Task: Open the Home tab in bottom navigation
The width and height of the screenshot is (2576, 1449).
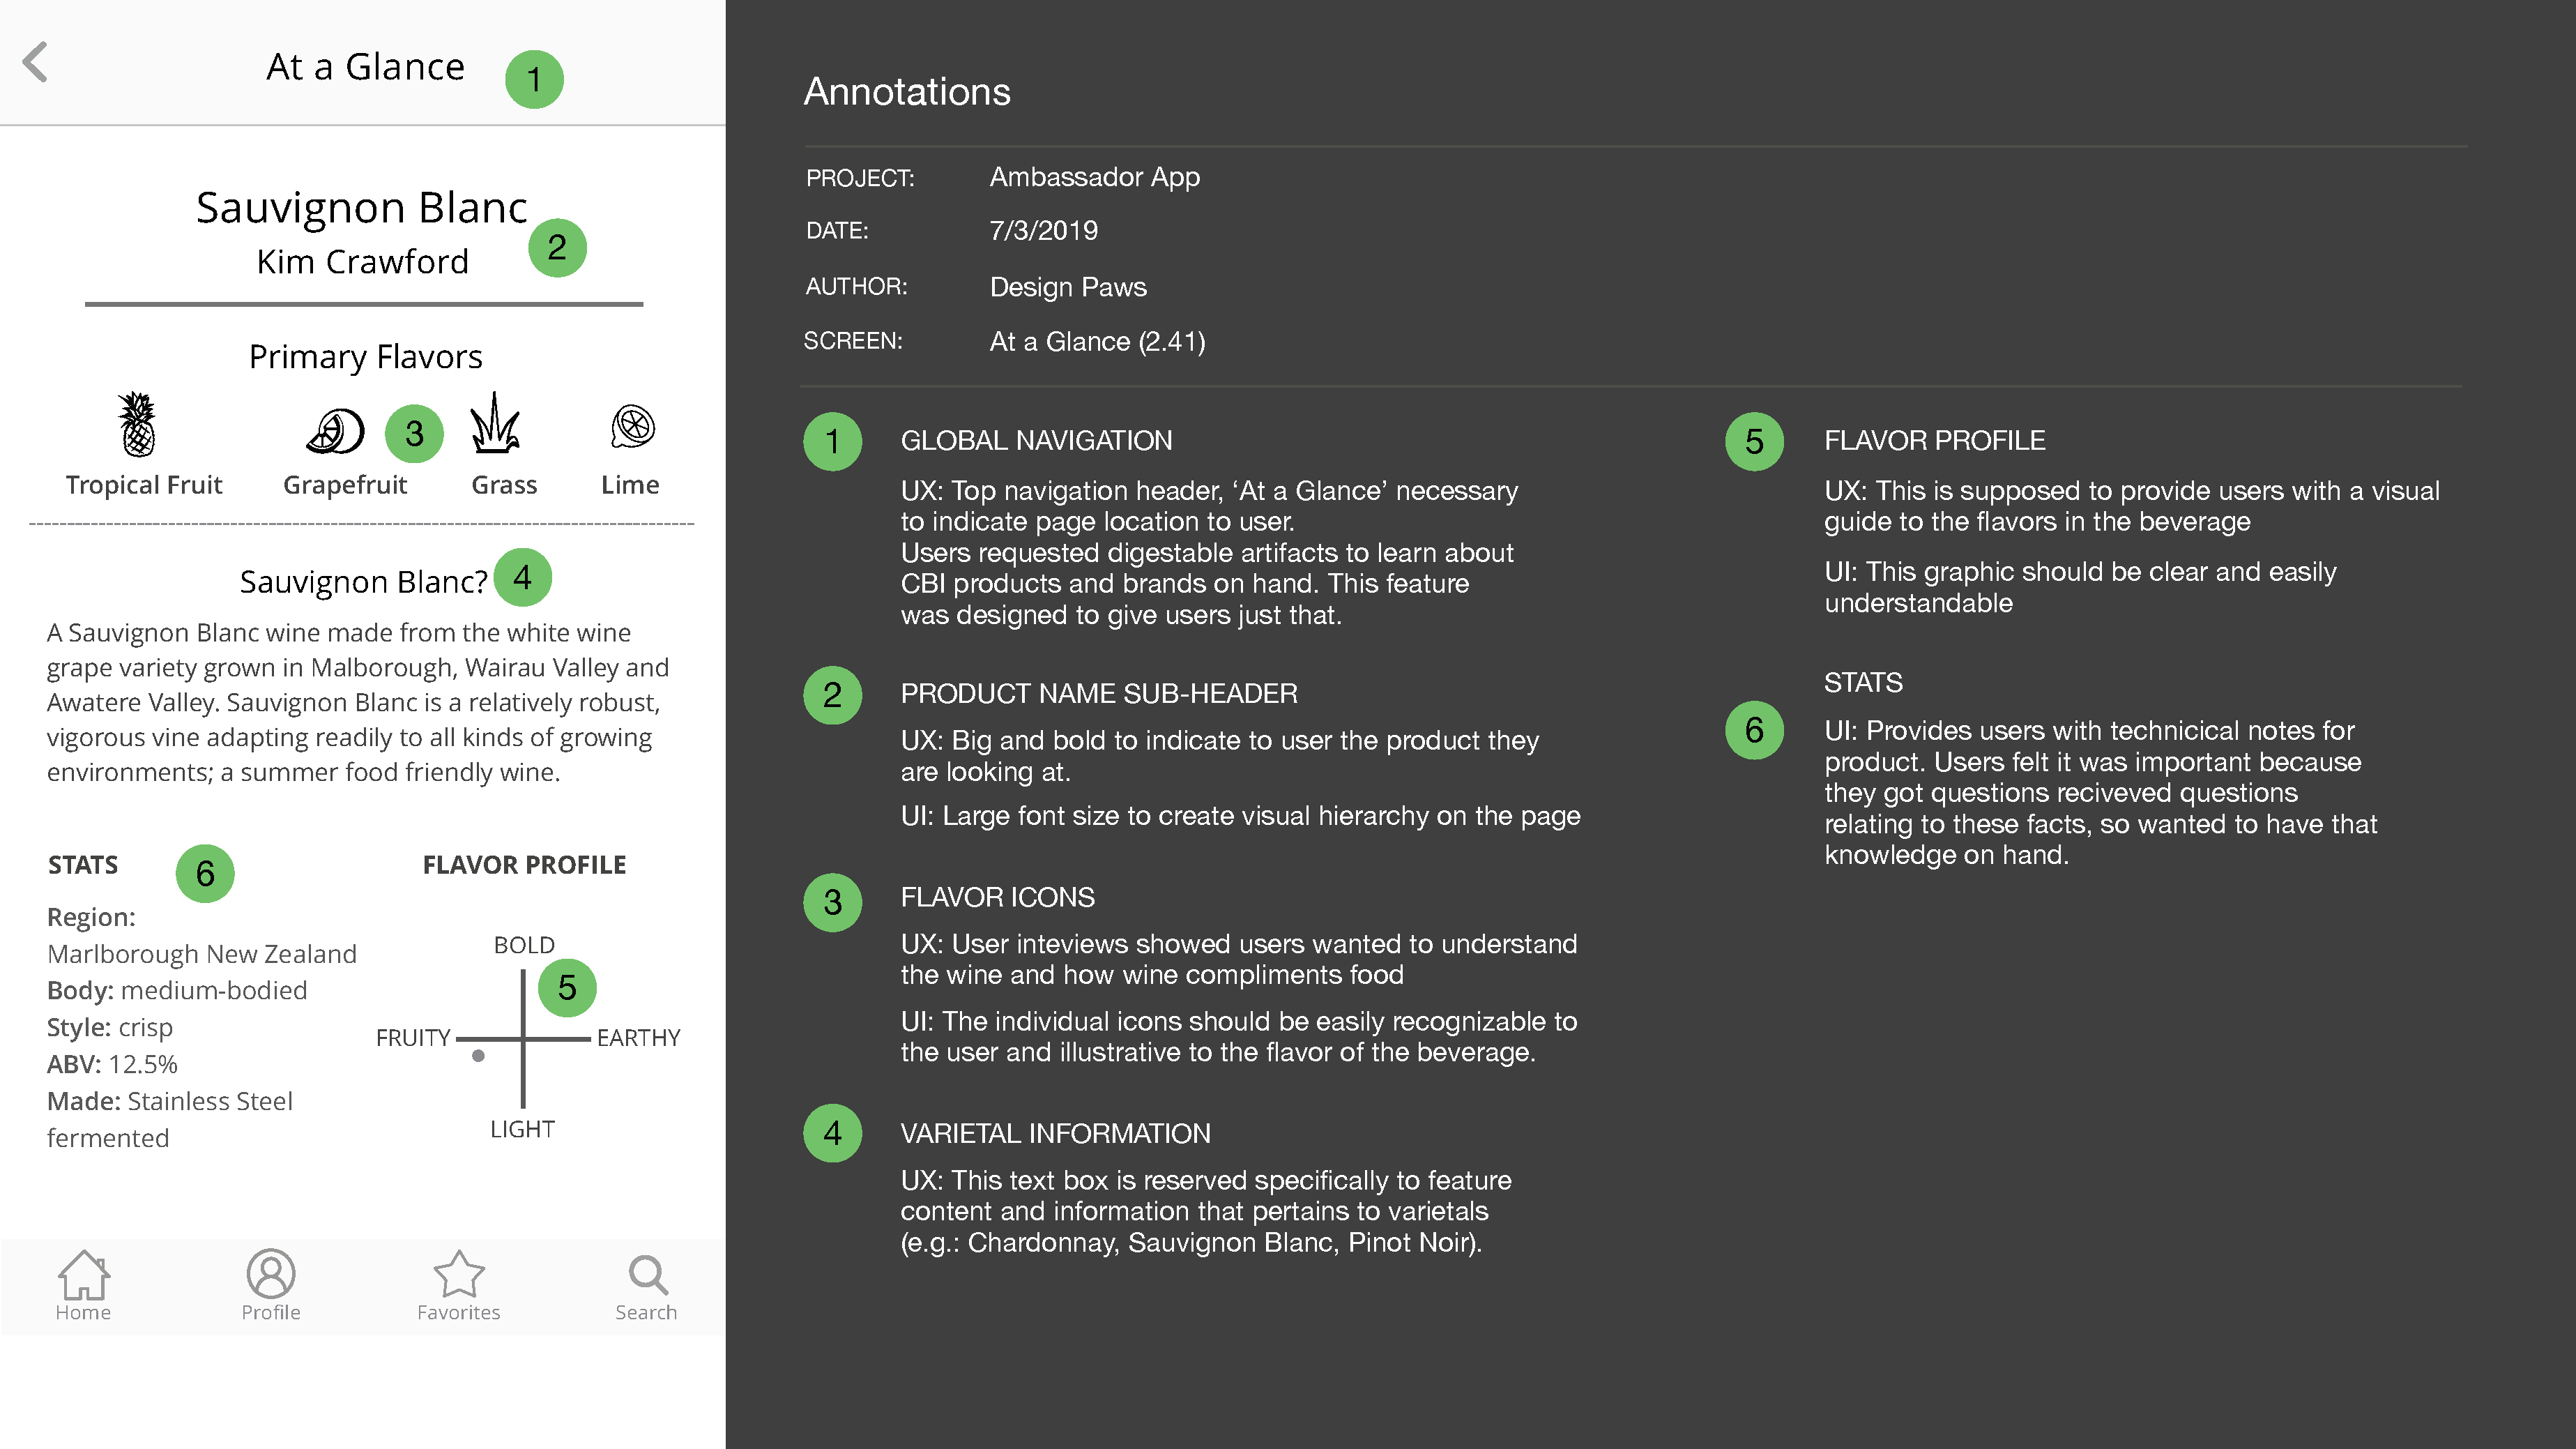Action: click(83, 1287)
